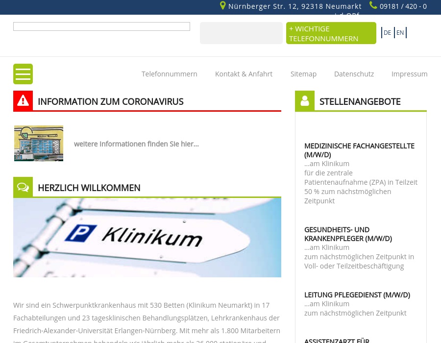Click inside the search input field

tap(101, 26)
